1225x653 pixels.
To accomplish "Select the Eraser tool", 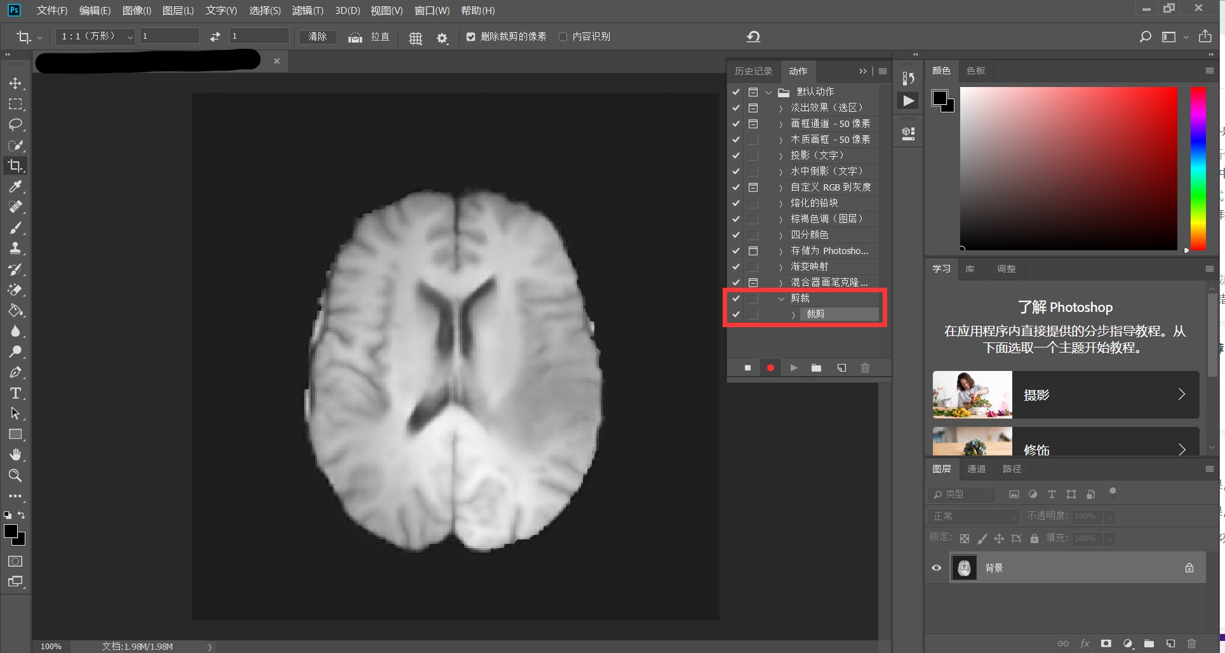I will (15, 290).
